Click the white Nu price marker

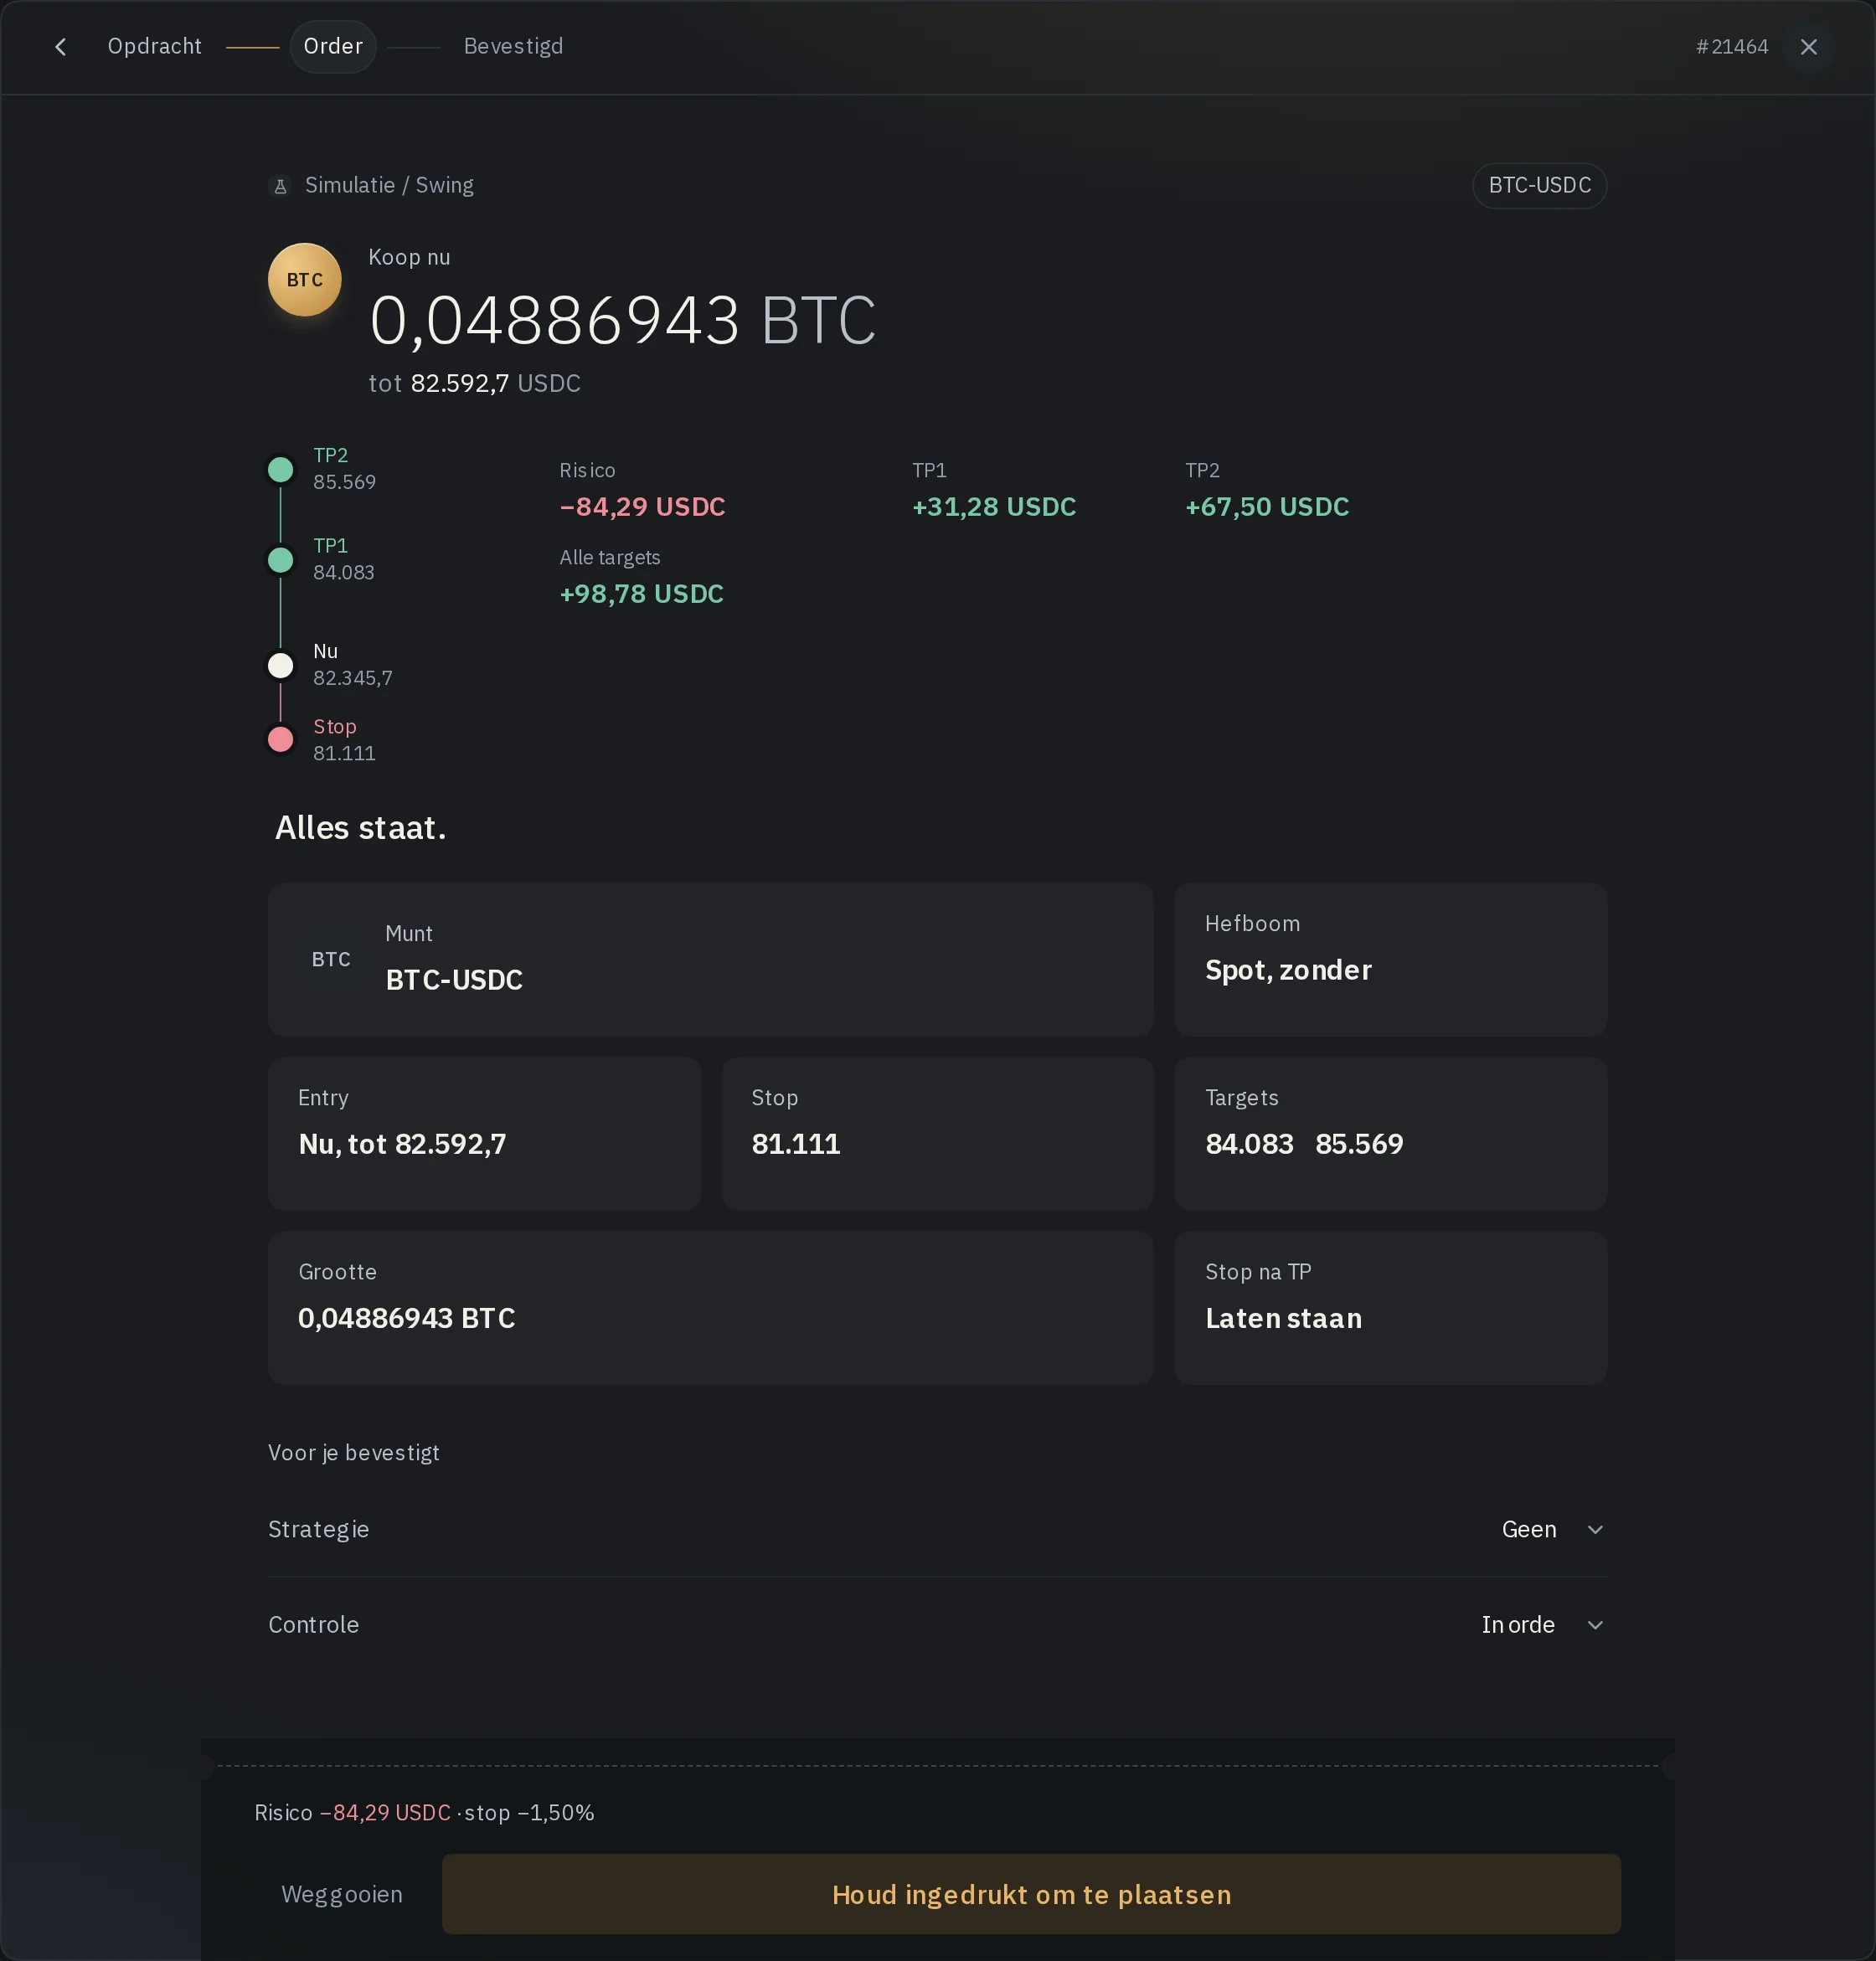281,665
